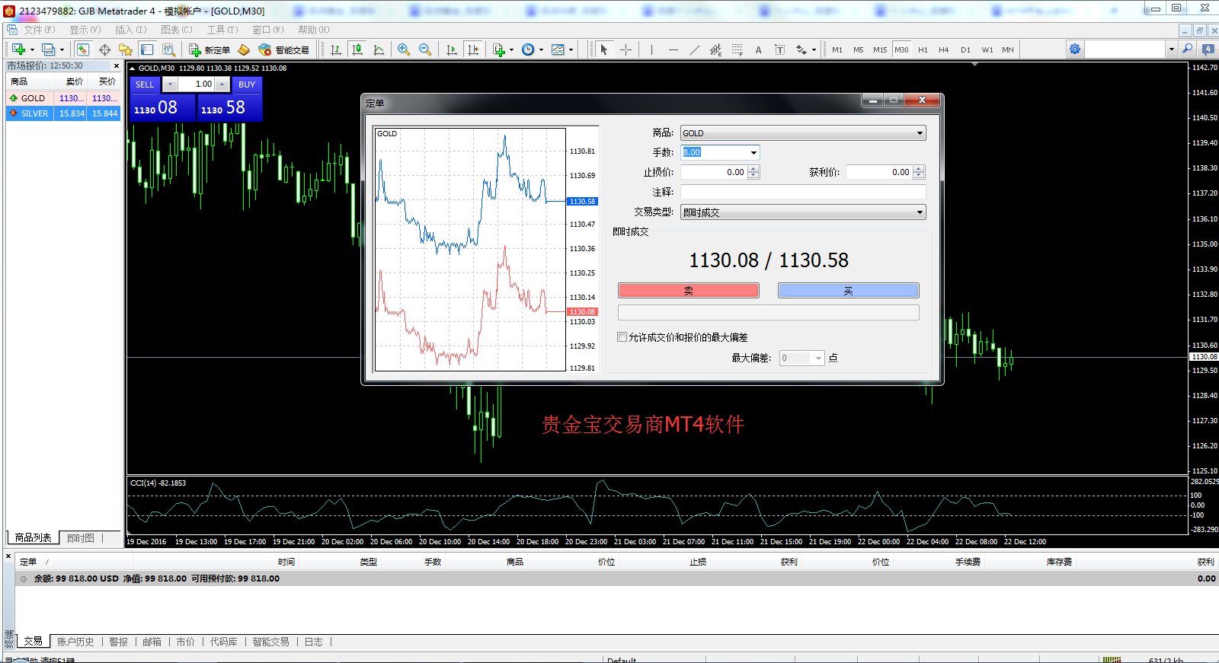1219x663 pixels.
Task: Enable max deviation checkbox in order dialog
Action: [622, 336]
